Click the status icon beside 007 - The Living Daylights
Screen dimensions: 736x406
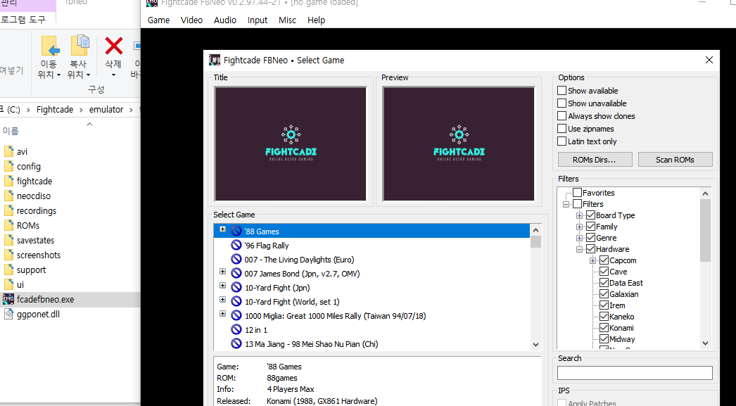(236, 259)
